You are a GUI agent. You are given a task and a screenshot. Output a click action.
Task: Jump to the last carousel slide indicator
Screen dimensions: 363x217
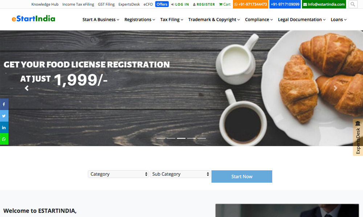201,139
